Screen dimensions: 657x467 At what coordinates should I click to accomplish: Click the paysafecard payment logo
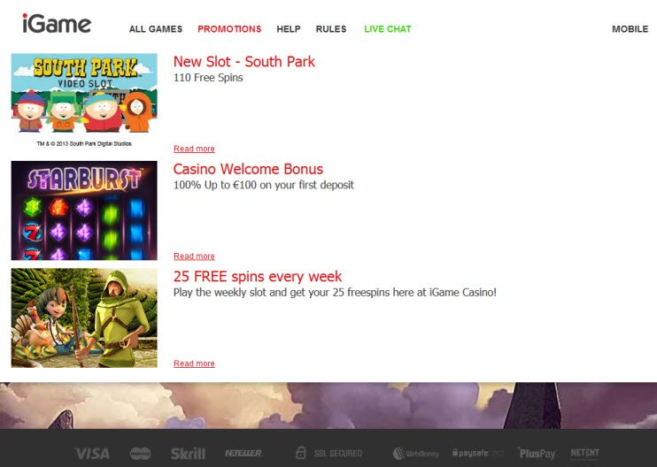(478, 453)
